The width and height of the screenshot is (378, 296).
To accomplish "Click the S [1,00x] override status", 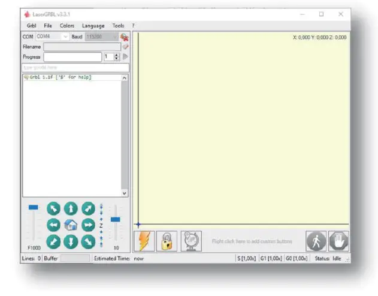I will pos(247,258).
